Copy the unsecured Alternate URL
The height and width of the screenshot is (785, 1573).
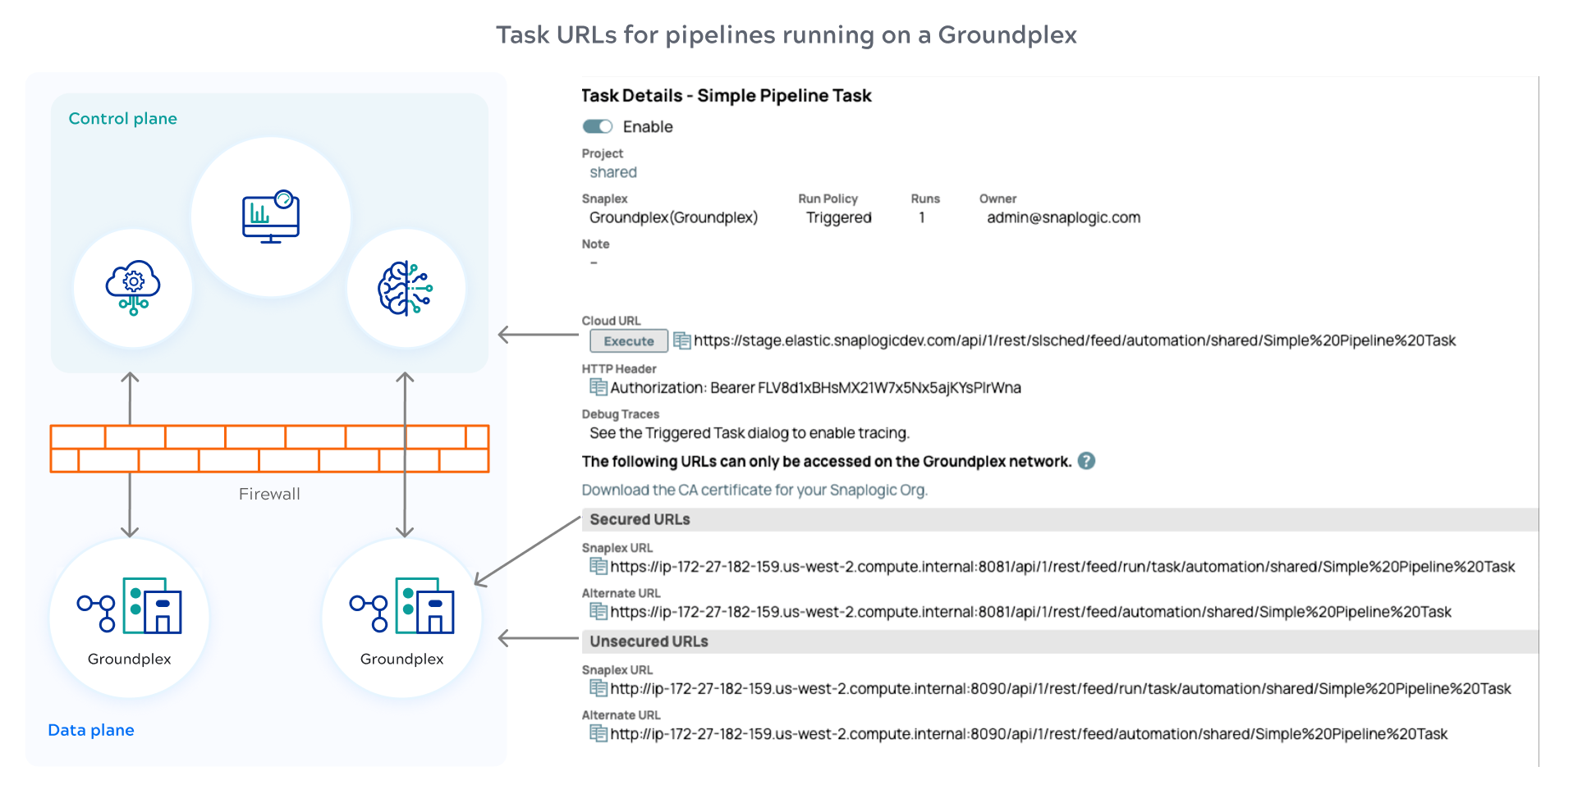598,734
